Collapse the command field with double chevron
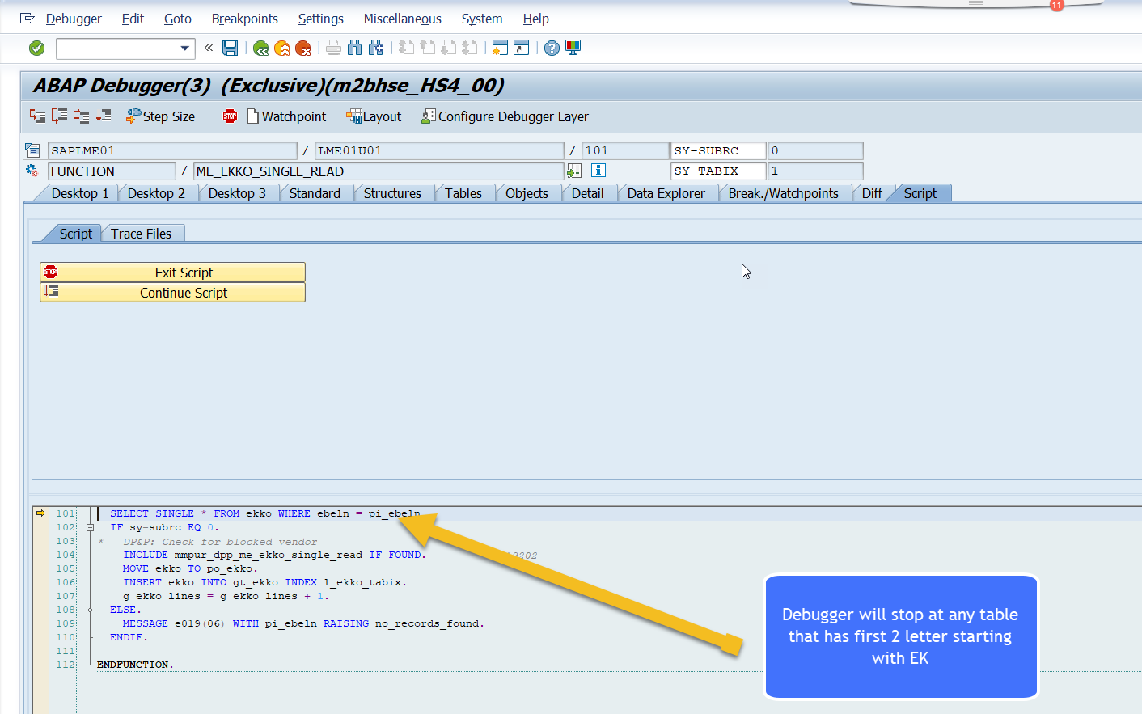This screenshot has height=714, width=1142. (209, 48)
